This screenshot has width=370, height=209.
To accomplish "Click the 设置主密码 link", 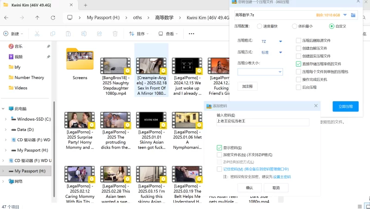I will click(x=282, y=177).
